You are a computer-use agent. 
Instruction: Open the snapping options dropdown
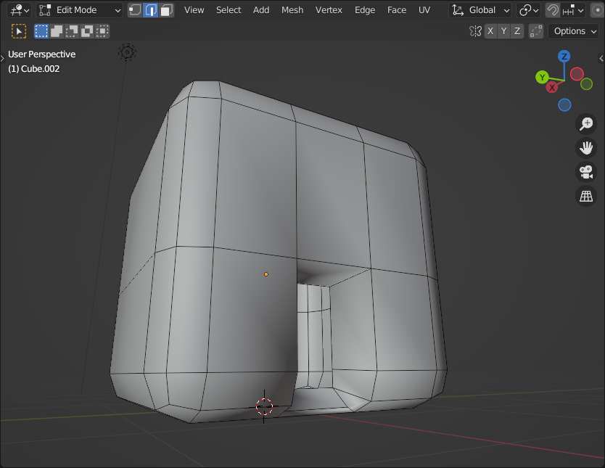(573, 10)
